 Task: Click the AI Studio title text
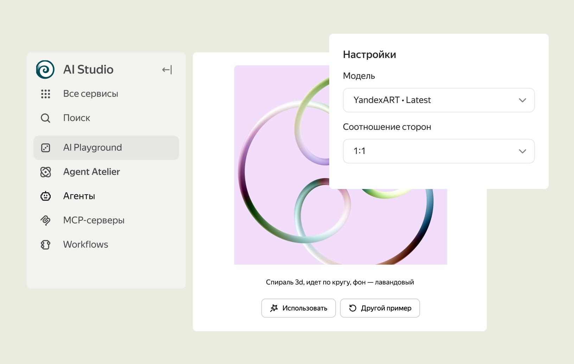point(88,70)
